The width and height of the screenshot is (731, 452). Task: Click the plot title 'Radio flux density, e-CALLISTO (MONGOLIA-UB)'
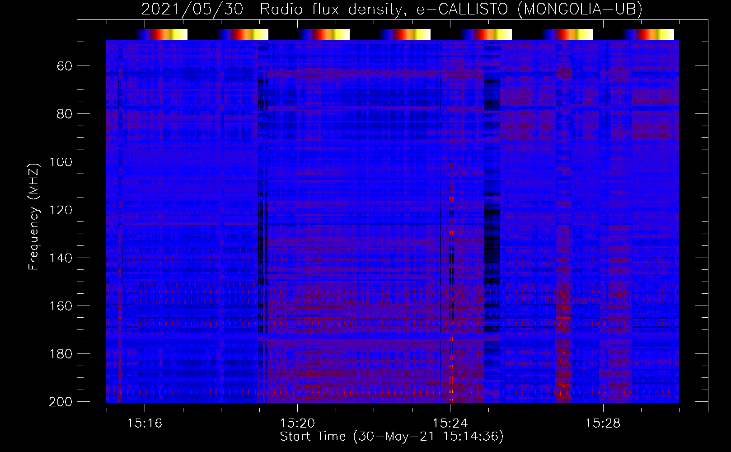click(x=451, y=9)
